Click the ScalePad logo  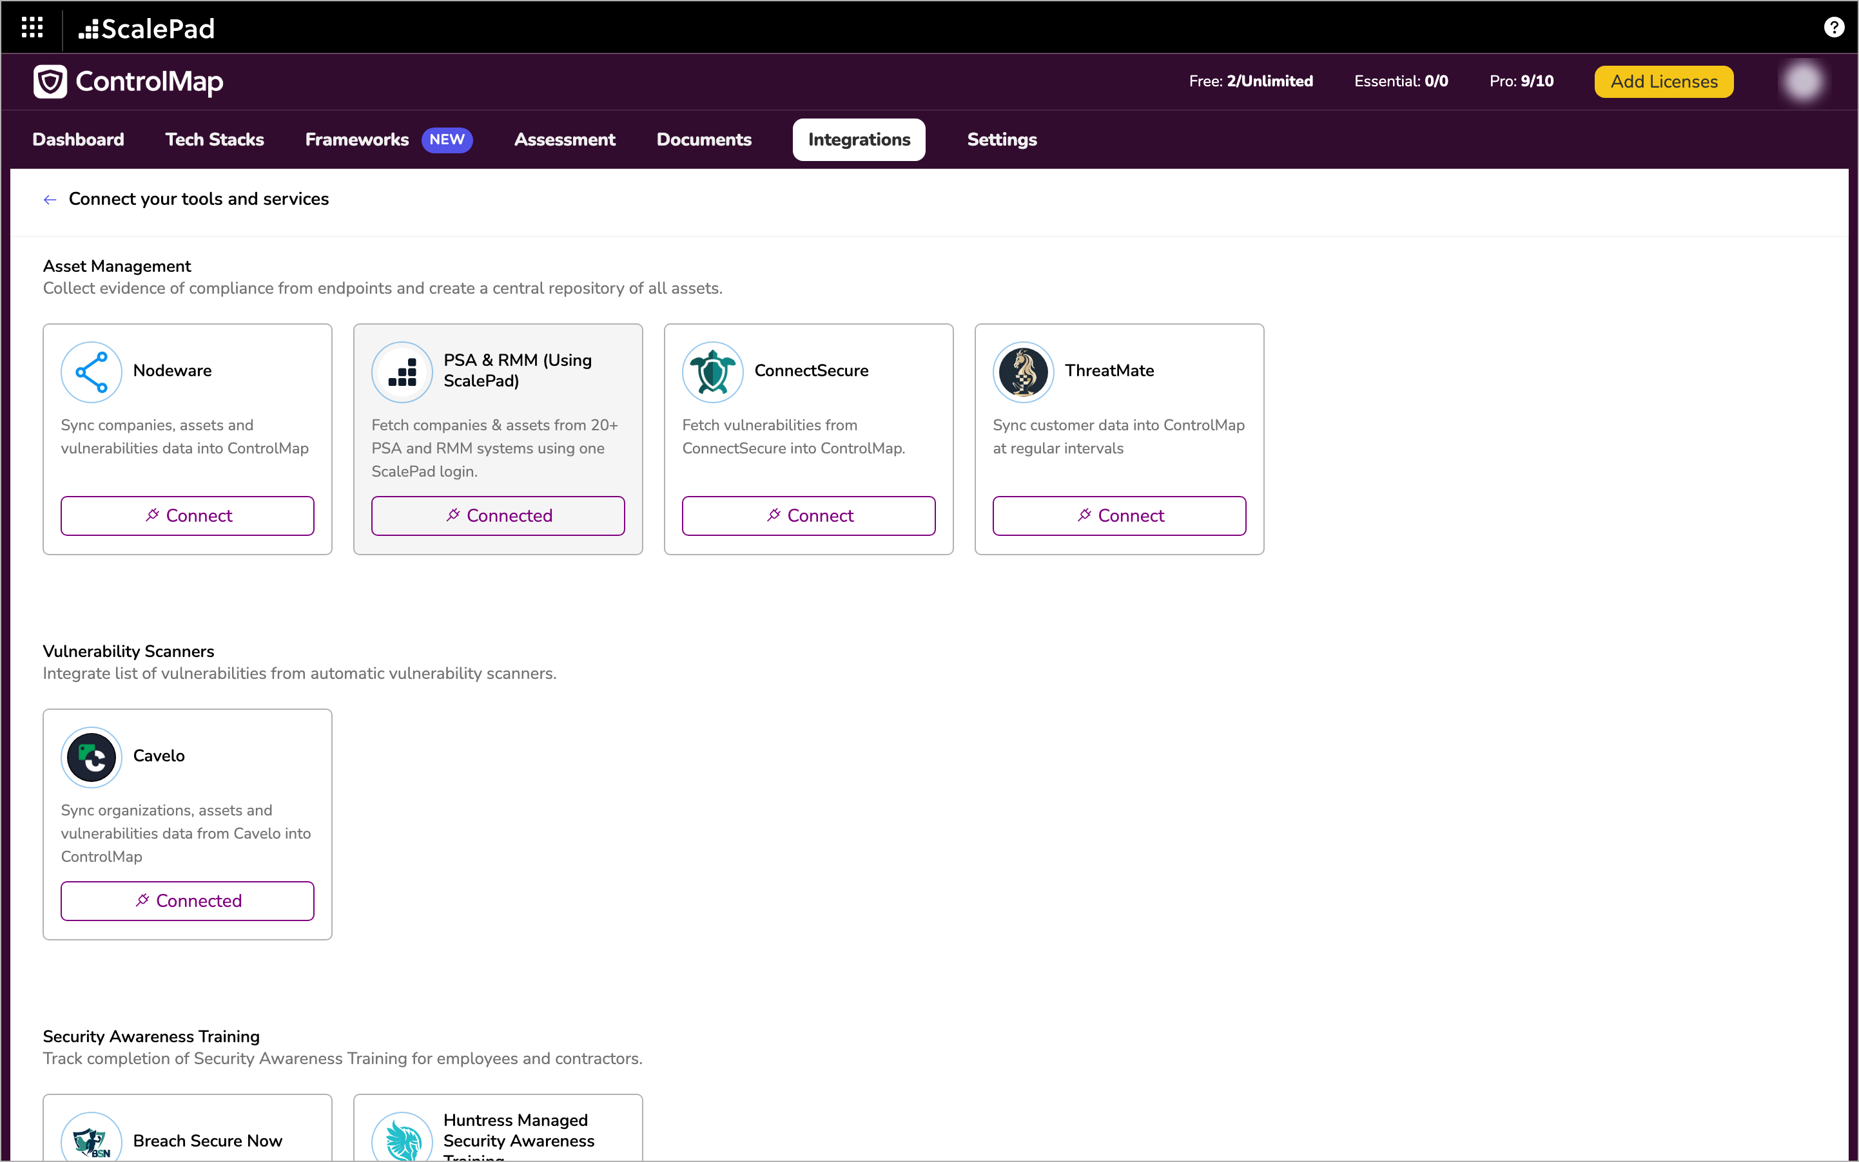[146, 28]
